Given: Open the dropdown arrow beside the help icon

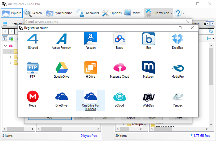Looking at the screenshot, I should tap(183, 13).
